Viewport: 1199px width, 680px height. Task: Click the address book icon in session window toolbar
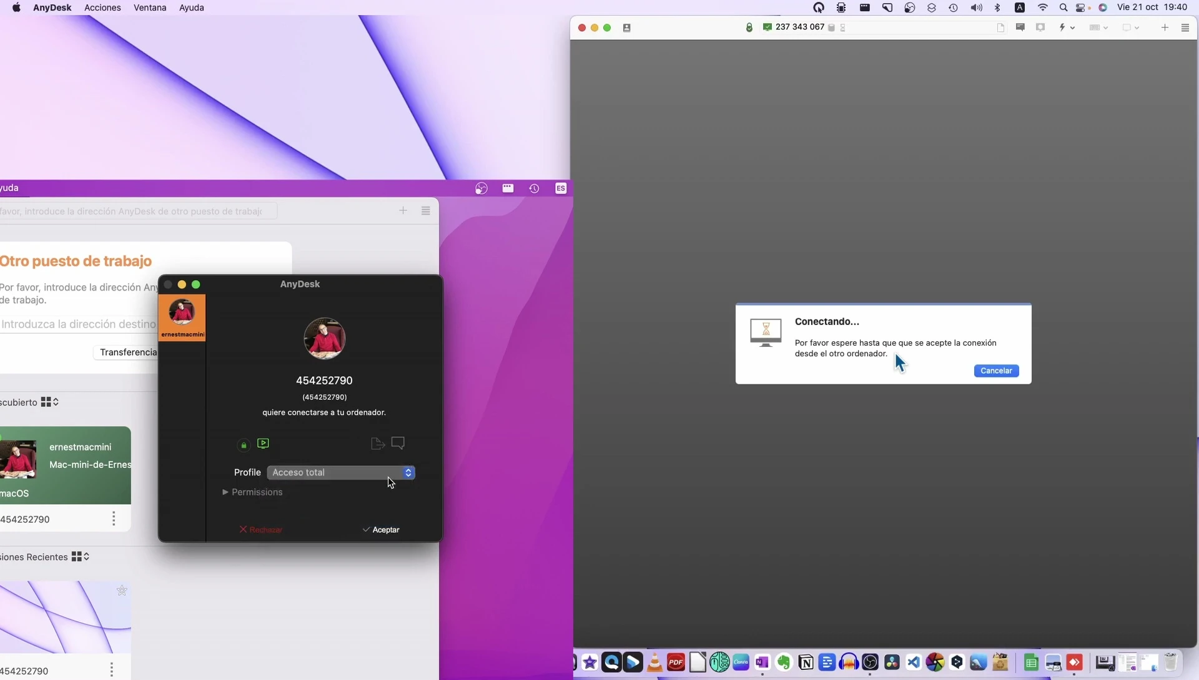[x=626, y=28]
